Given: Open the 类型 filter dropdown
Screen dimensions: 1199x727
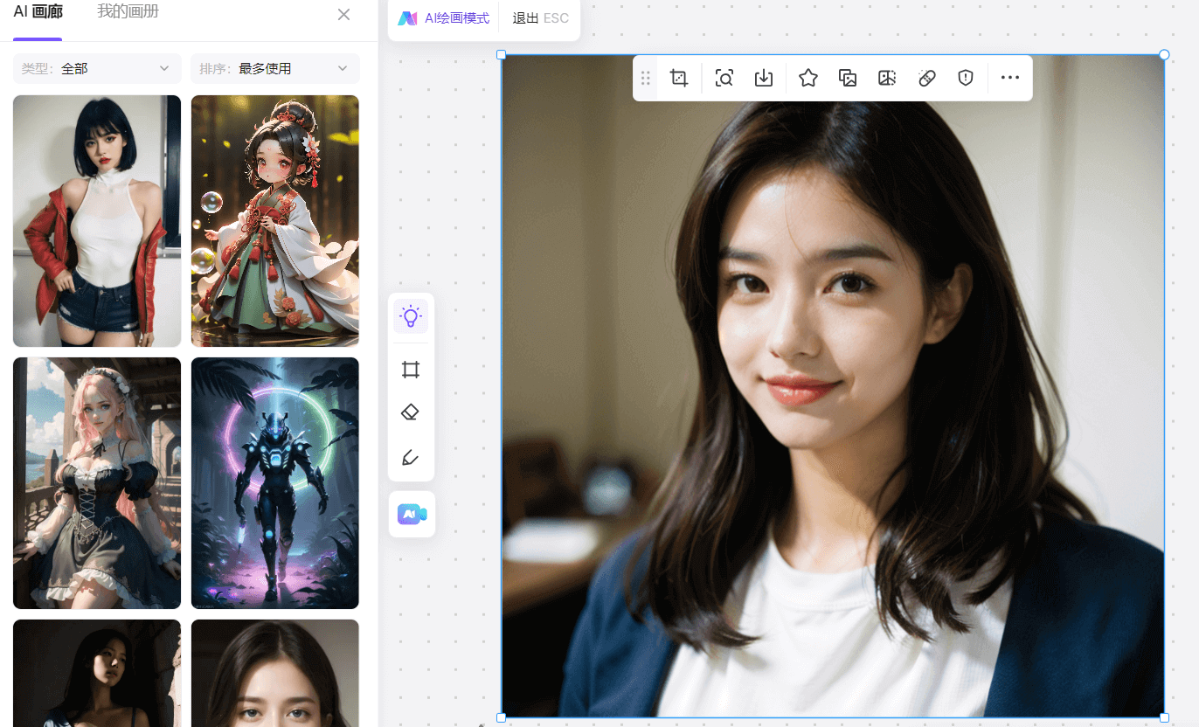Looking at the screenshot, I should [x=97, y=68].
